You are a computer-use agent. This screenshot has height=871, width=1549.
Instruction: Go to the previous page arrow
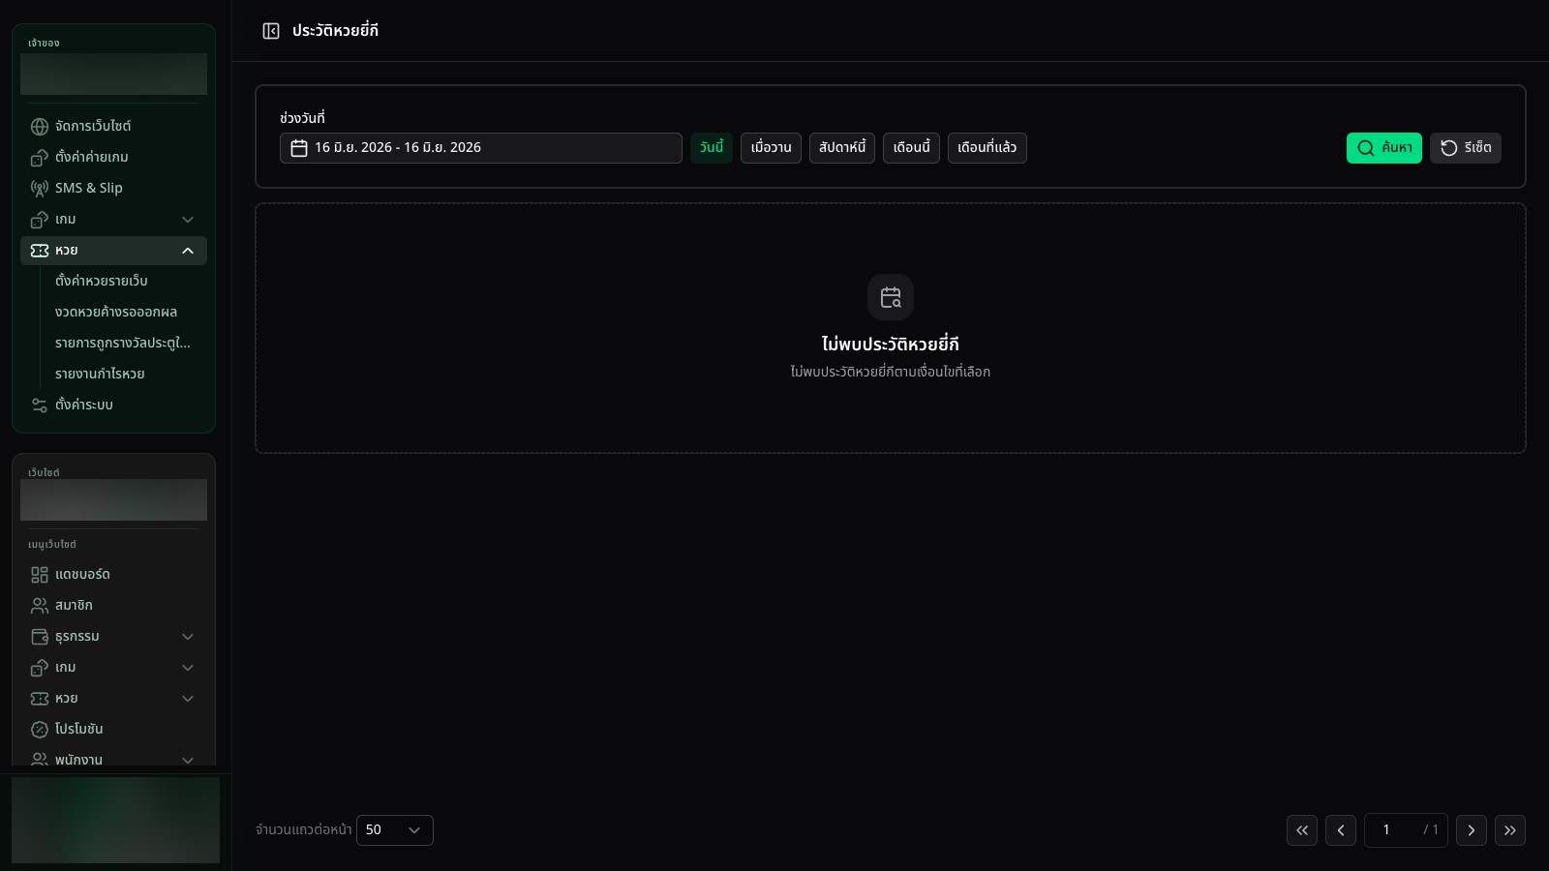pyautogui.click(x=1341, y=830)
